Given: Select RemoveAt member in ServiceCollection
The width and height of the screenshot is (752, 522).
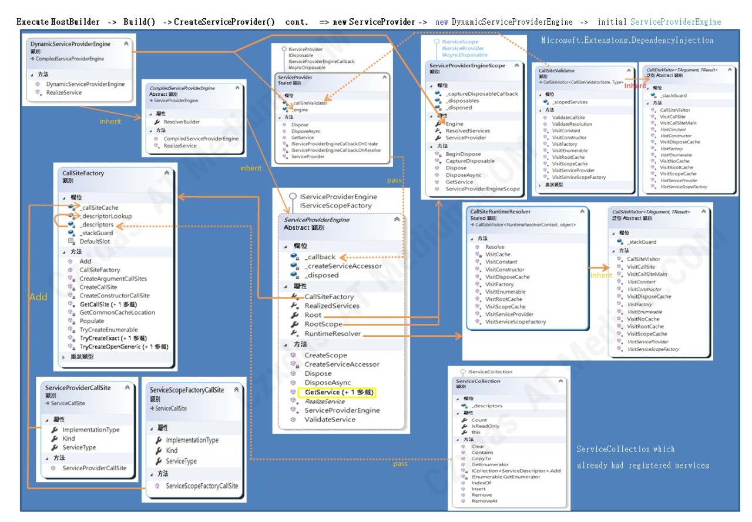Looking at the screenshot, I should tap(484, 501).
